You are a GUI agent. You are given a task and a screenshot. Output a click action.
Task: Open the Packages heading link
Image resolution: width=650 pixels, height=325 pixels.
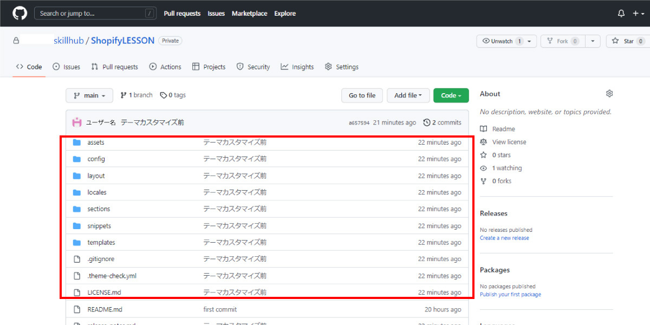495,270
